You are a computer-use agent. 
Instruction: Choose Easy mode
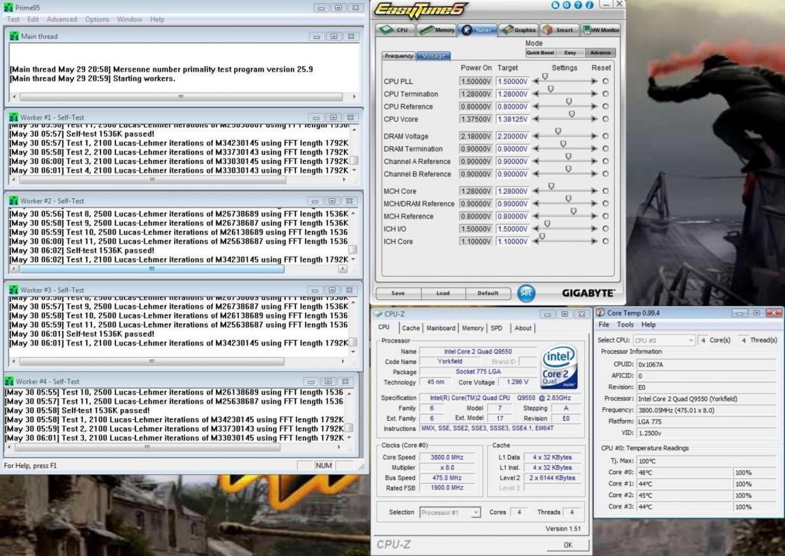570,53
